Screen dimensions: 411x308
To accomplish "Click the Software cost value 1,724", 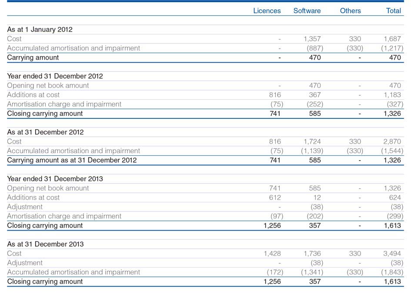I will [312, 141].
